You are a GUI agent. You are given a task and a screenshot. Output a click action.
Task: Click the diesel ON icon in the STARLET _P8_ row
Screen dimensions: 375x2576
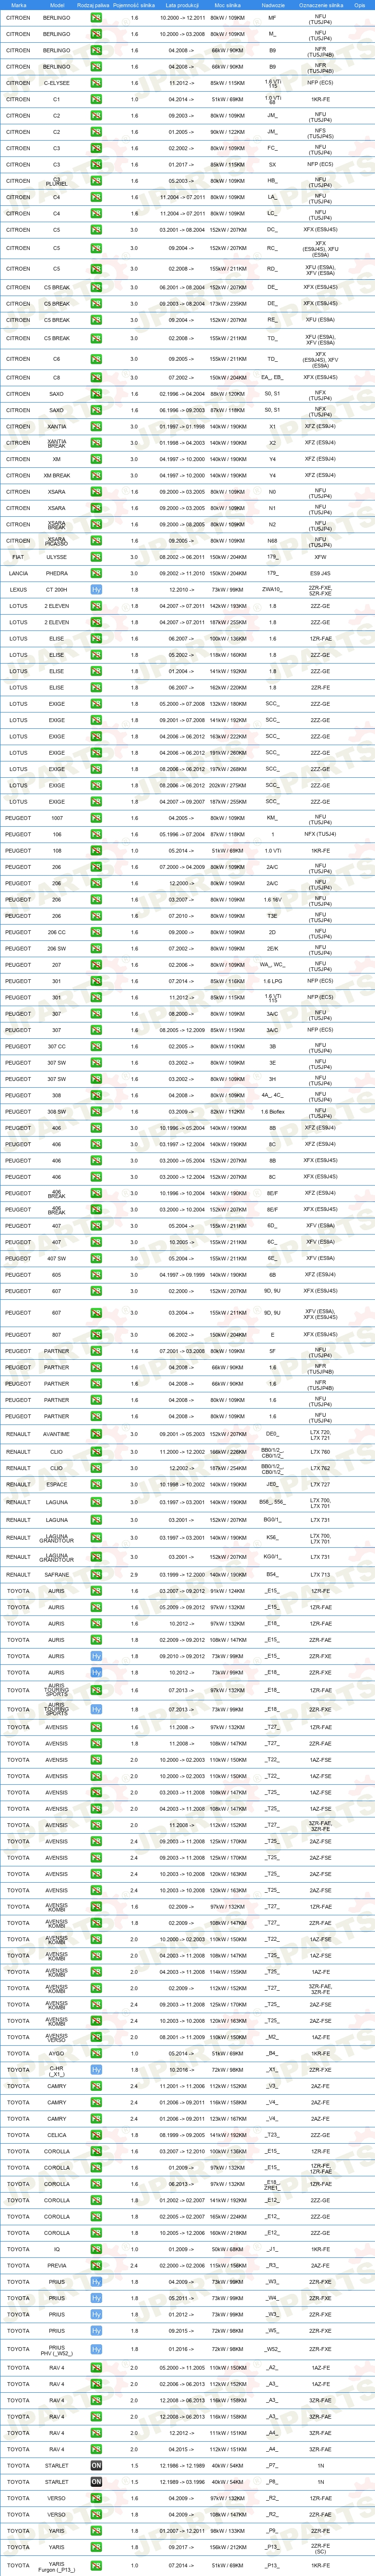pyautogui.click(x=96, y=2482)
